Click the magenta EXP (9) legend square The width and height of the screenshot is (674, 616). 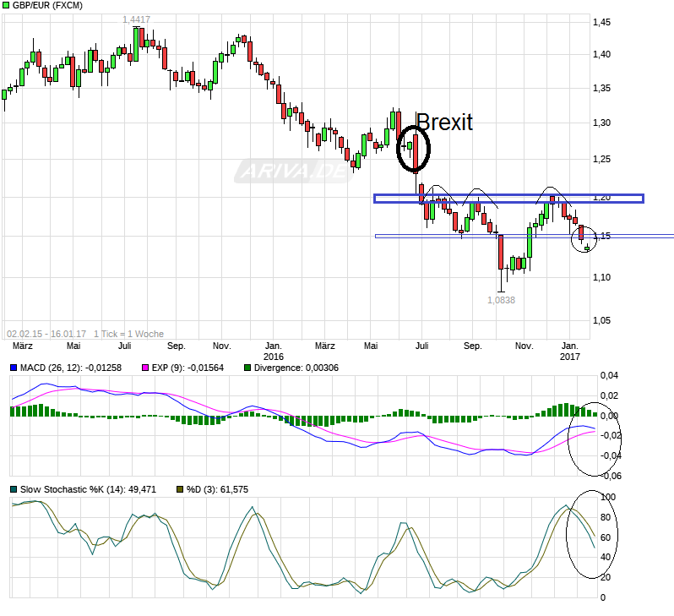pyautogui.click(x=145, y=368)
